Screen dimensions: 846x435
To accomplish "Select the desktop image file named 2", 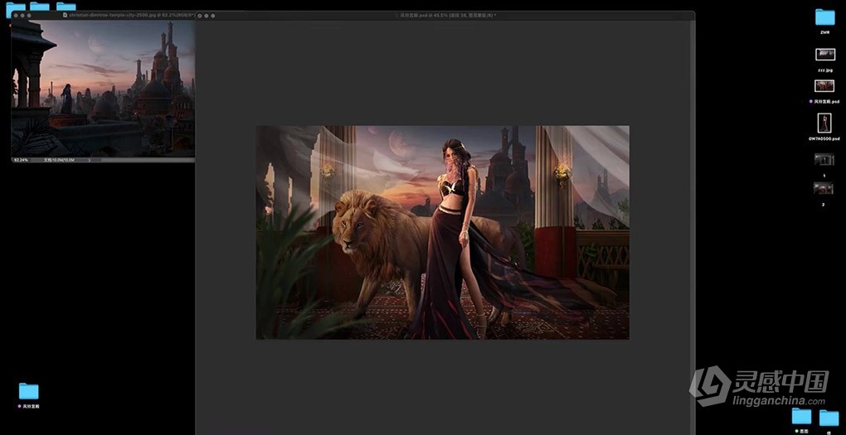I will click(x=824, y=189).
